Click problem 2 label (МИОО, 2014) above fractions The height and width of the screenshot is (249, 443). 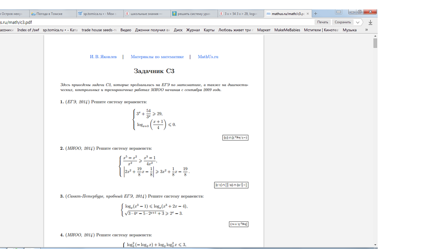coord(80,149)
